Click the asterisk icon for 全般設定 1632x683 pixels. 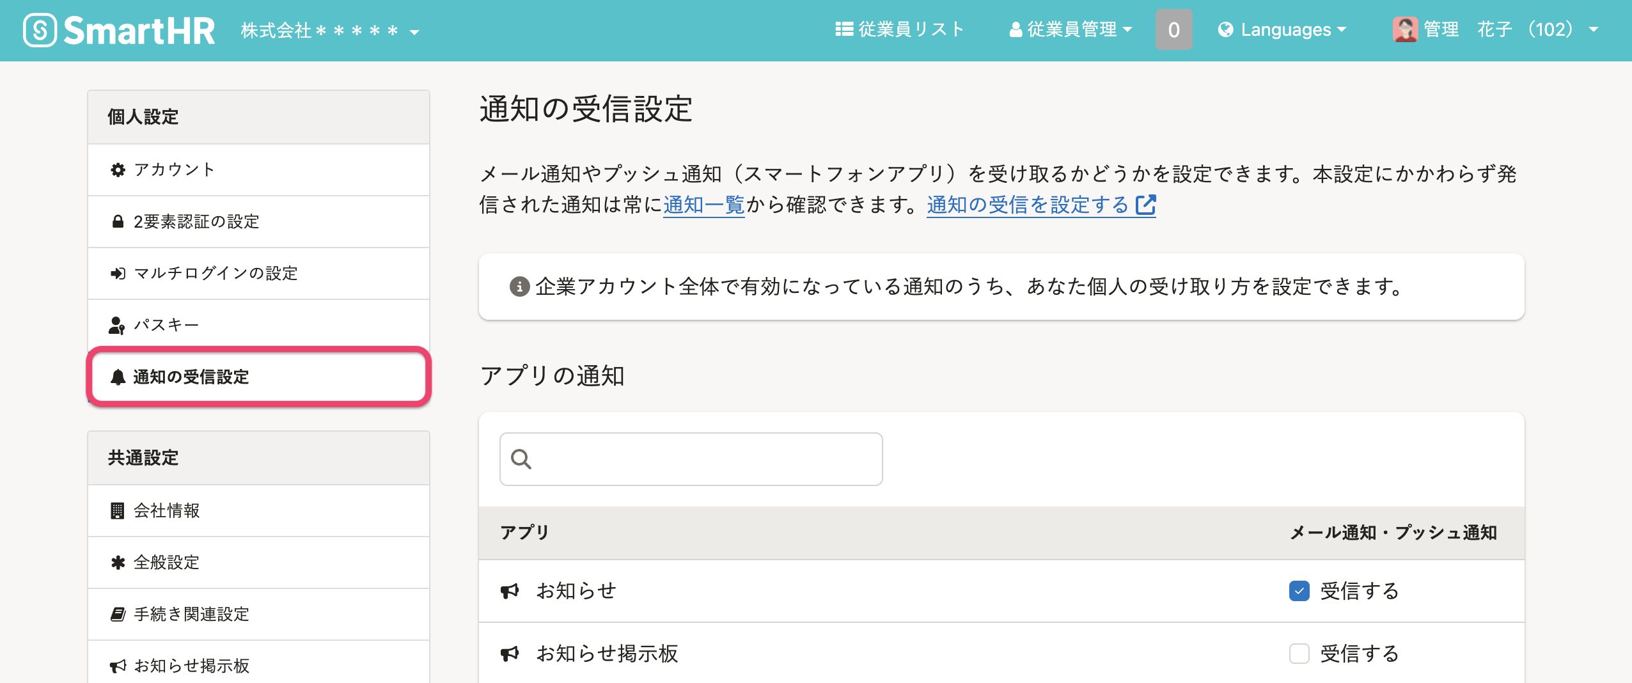coord(118,562)
